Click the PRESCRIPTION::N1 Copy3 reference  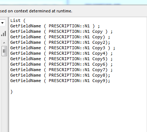[77, 48]
